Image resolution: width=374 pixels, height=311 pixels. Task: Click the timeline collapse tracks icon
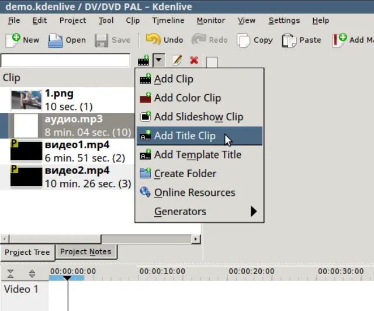pos(11,274)
